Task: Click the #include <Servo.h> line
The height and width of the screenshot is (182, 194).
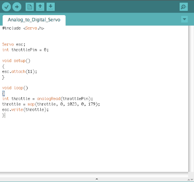Action: tap(23, 28)
